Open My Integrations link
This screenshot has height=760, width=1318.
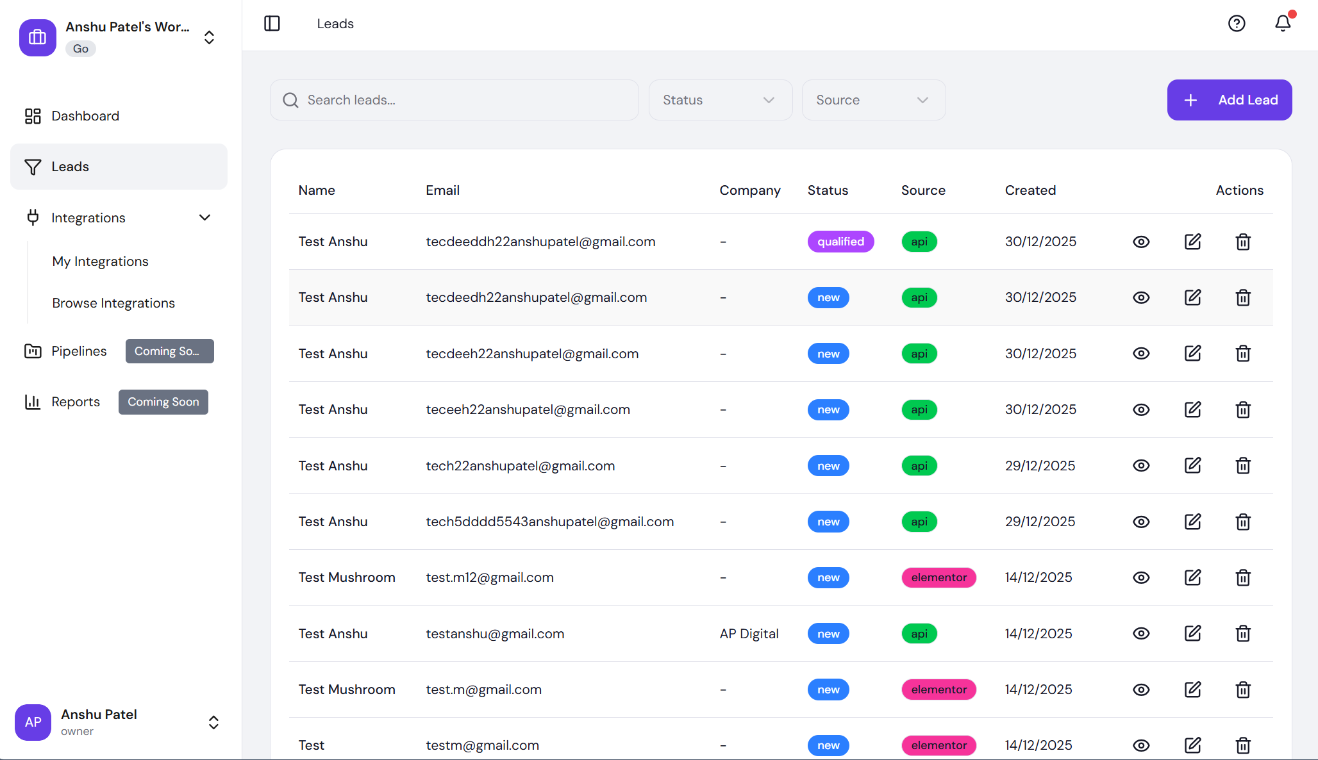pyautogui.click(x=100, y=261)
